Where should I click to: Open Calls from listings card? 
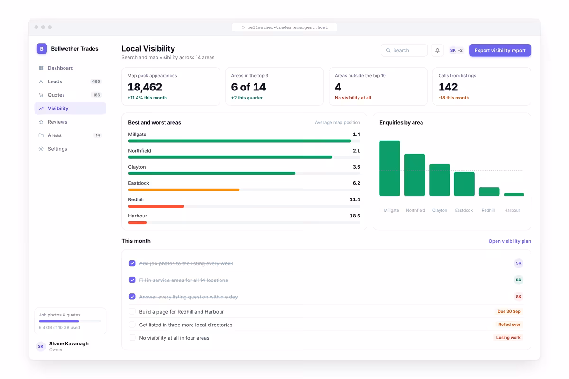(x=482, y=86)
